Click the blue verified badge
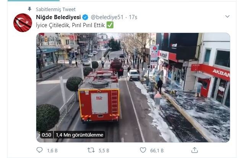Image resolution: width=241 pixels, height=158 pixels. click(x=85, y=17)
